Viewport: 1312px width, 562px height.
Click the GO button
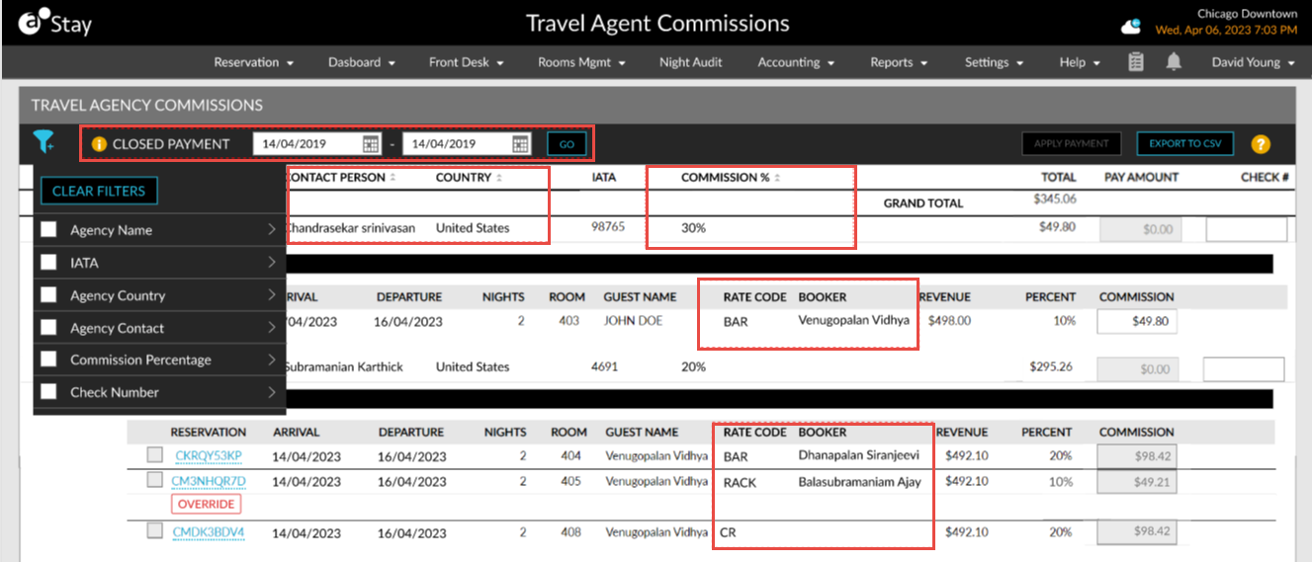pyautogui.click(x=567, y=144)
